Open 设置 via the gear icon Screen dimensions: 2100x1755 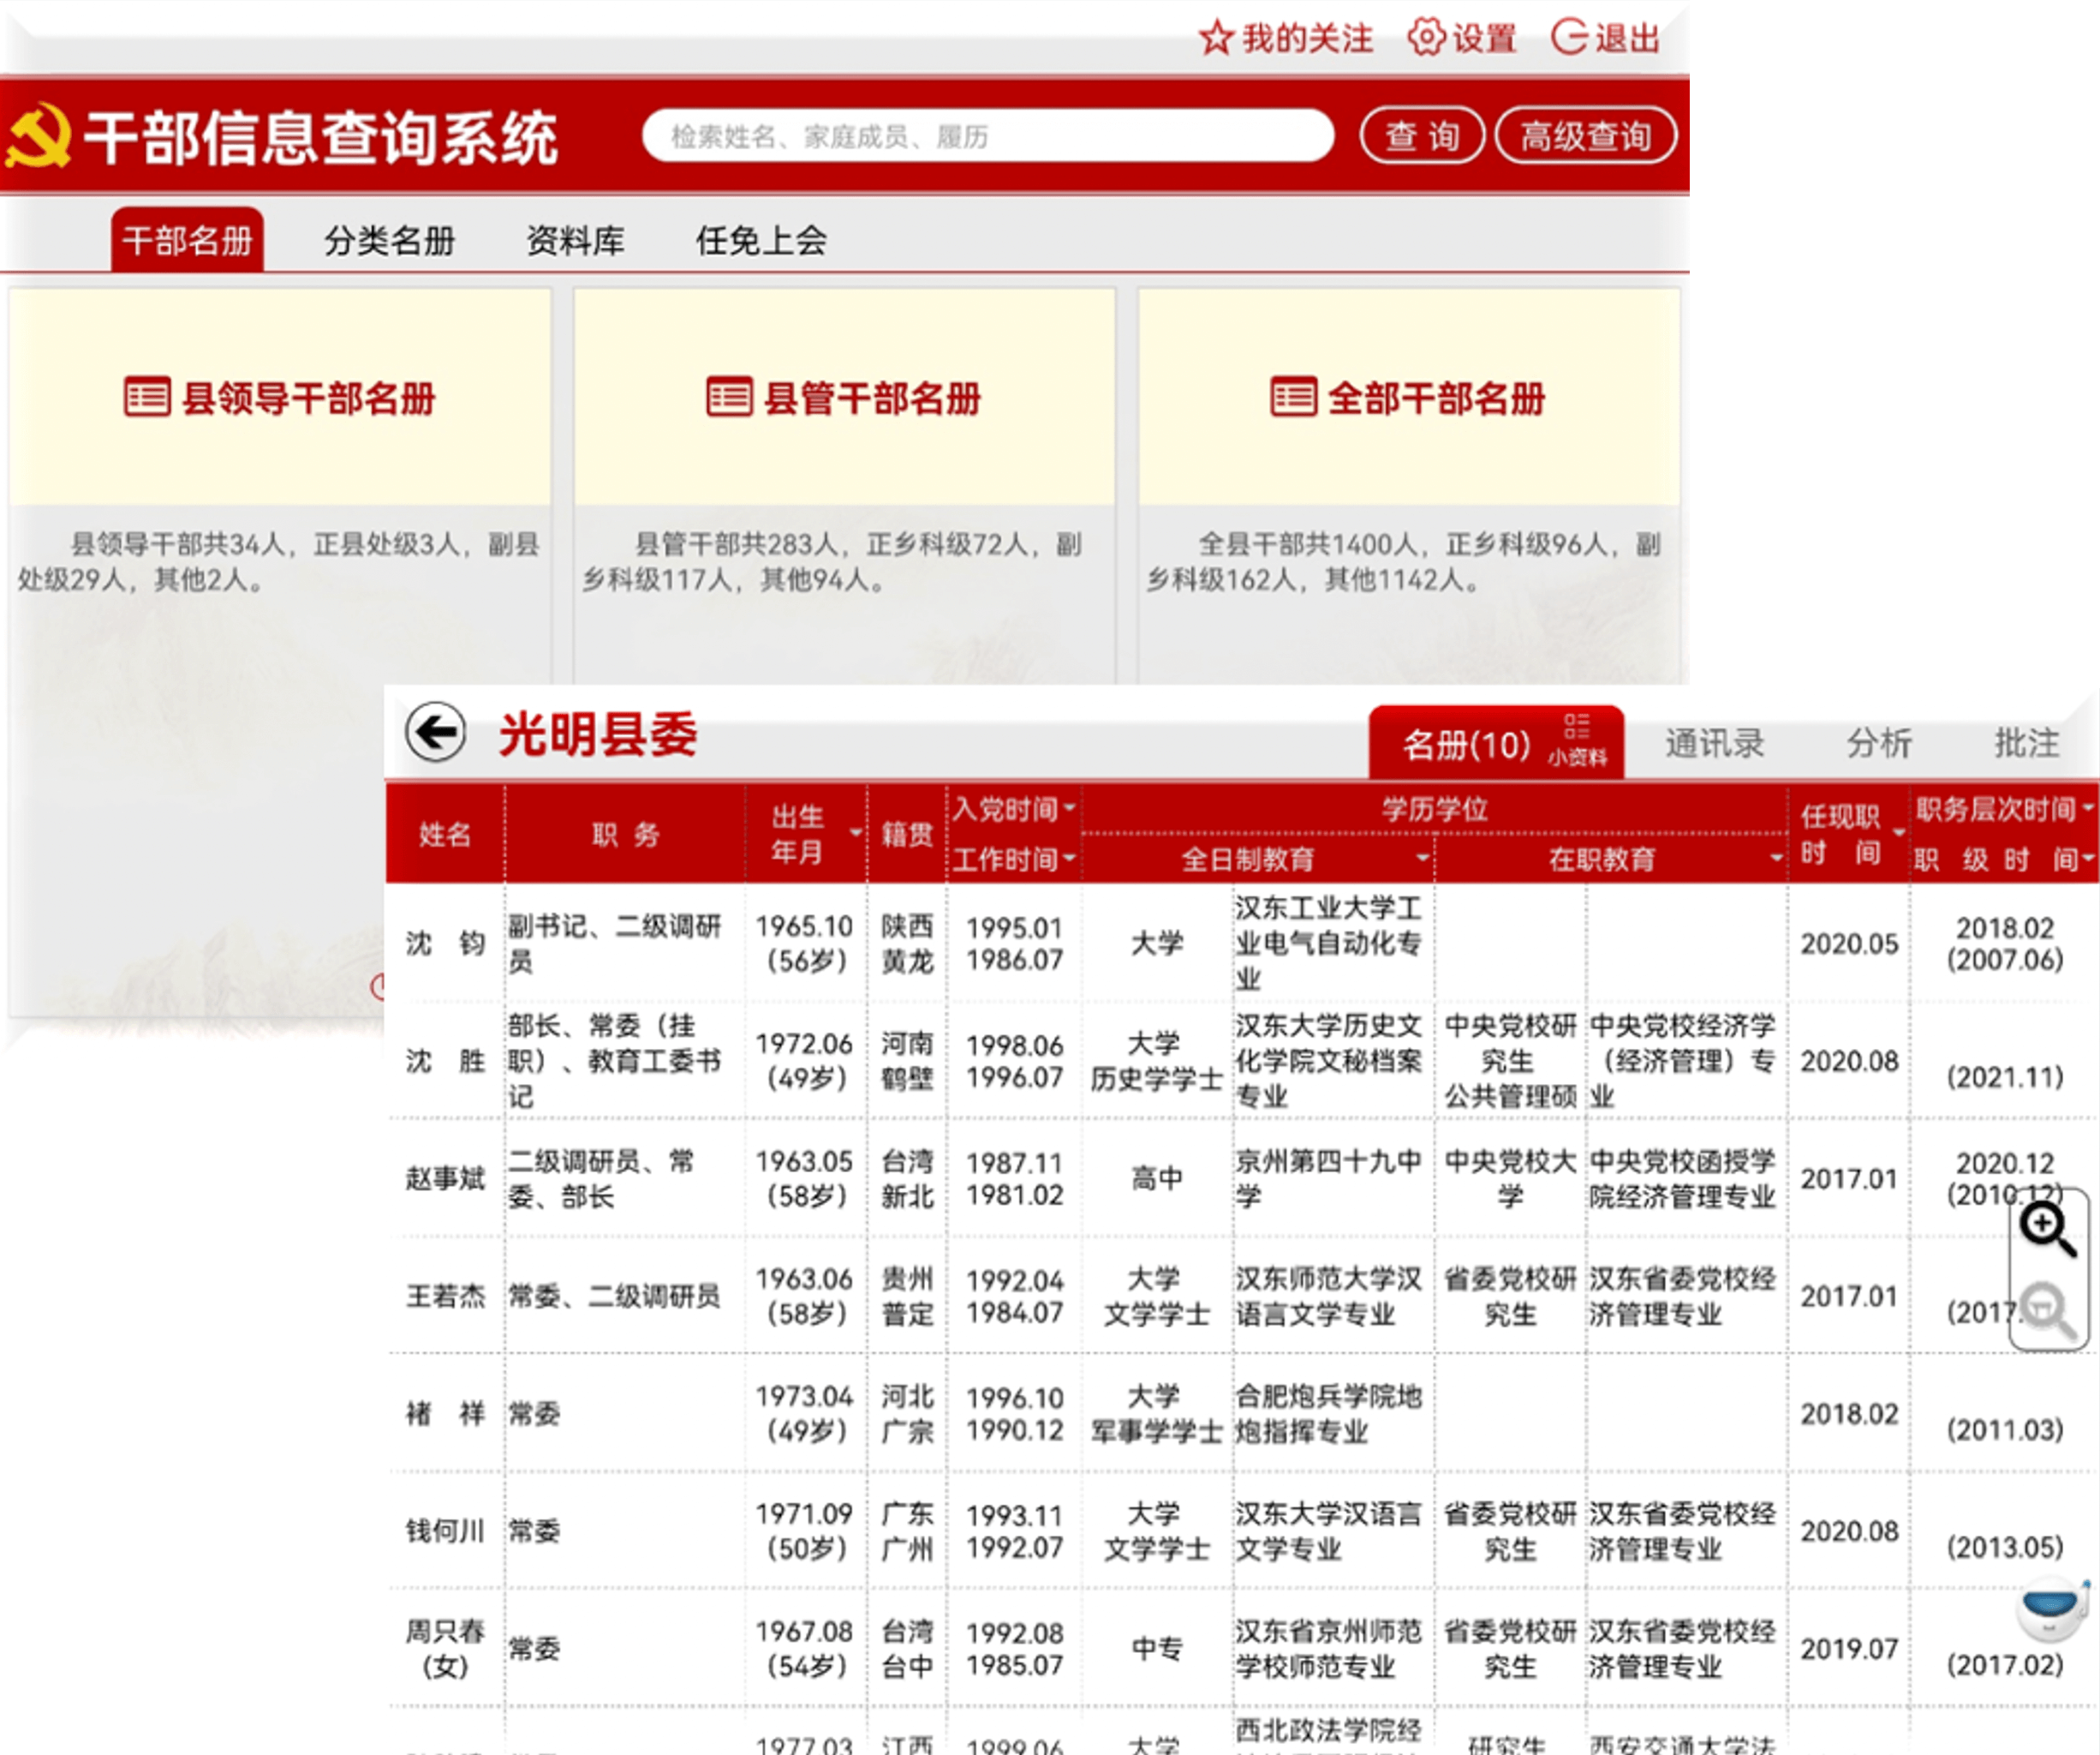click(1426, 38)
